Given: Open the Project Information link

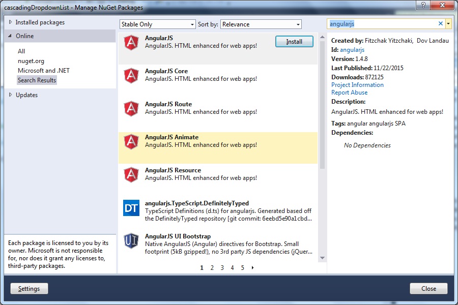Looking at the screenshot, I should [357, 85].
